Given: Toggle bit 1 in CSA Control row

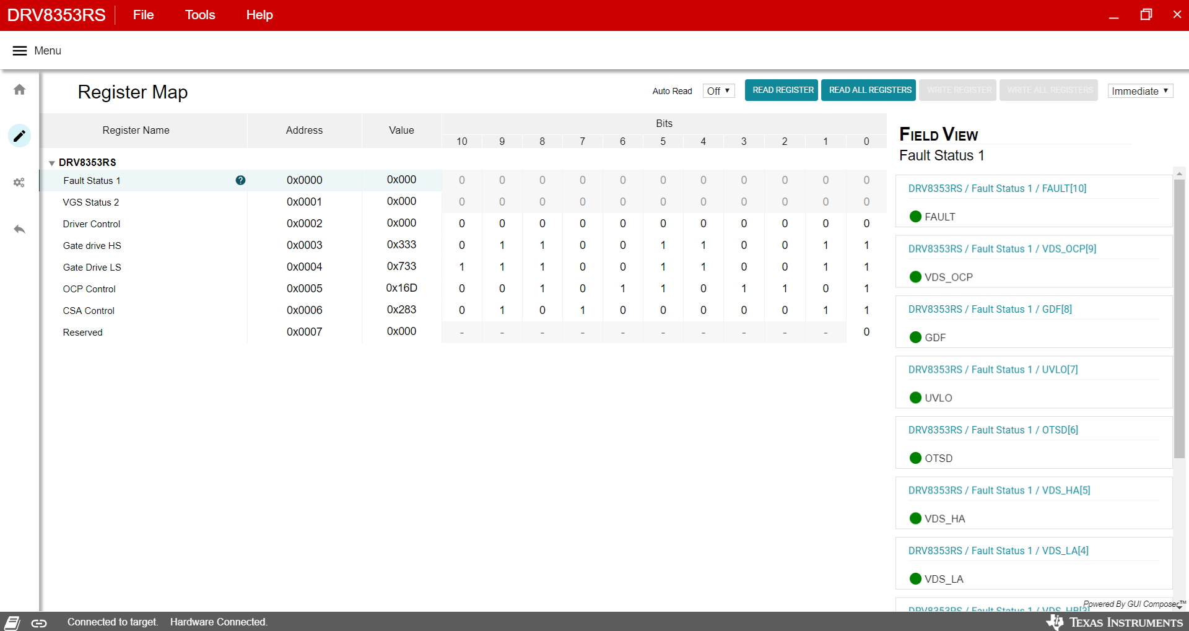Looking at the screenshot, I should point(825,310).
